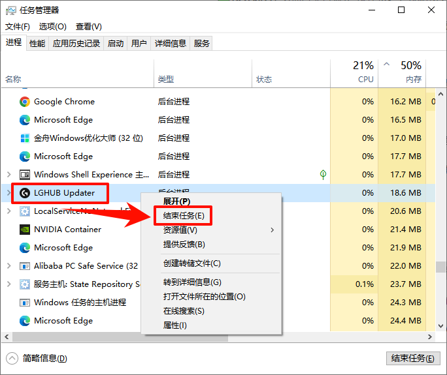Expand the 服务主机 State Repository row

tap(9, 284)
